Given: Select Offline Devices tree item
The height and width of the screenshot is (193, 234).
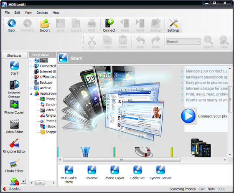Looking at the screenshot, I should (x=48, y=77).
